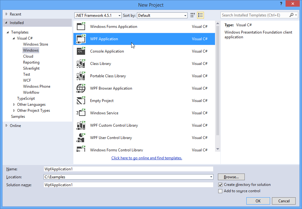Image resolution: width=302 pixels, height=209 pixels.
Task: Select the Windows Service template icon
Action: (81, 113)
